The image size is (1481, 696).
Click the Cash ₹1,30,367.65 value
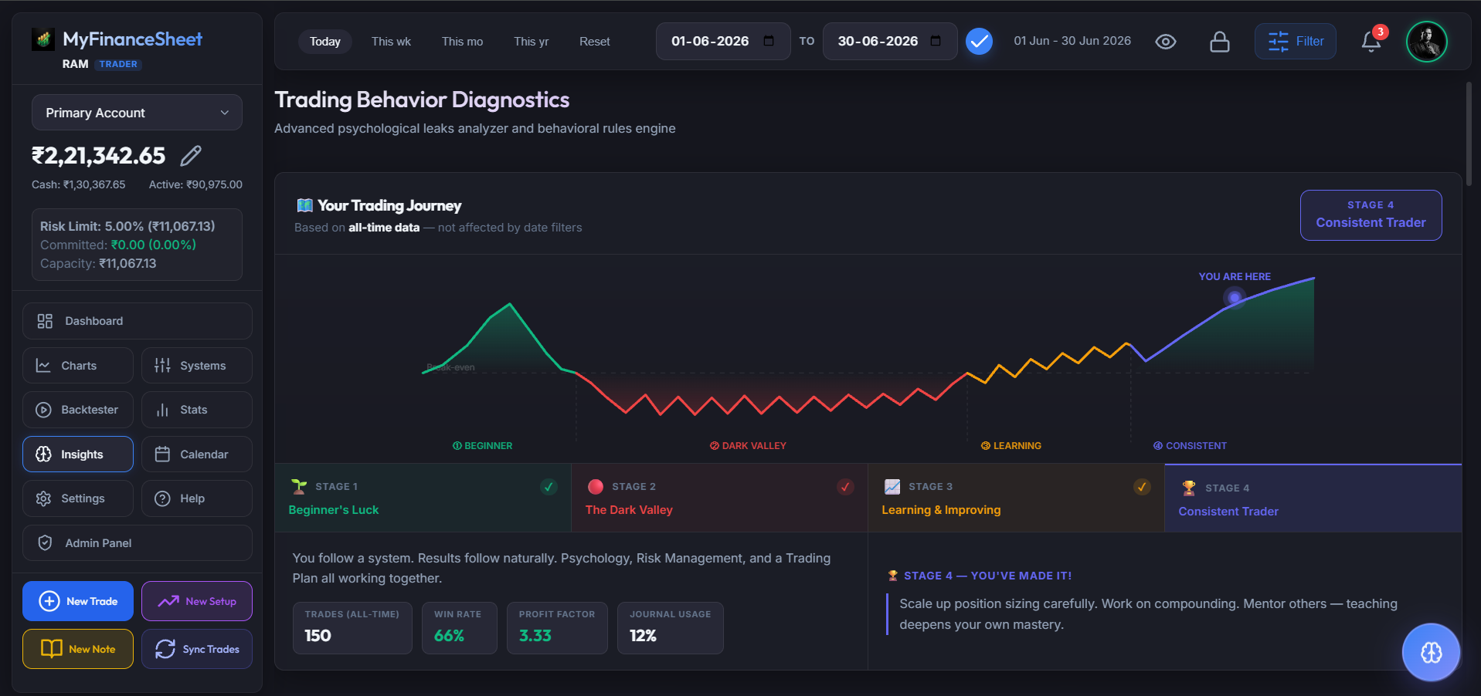[78, 184]
